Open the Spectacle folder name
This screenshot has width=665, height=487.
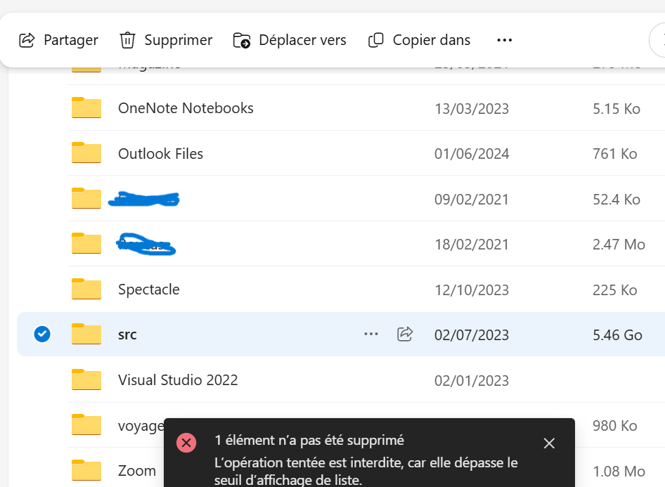[149, 290]
